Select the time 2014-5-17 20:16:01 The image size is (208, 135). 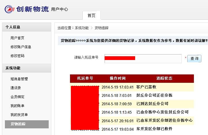click(118, 121)
